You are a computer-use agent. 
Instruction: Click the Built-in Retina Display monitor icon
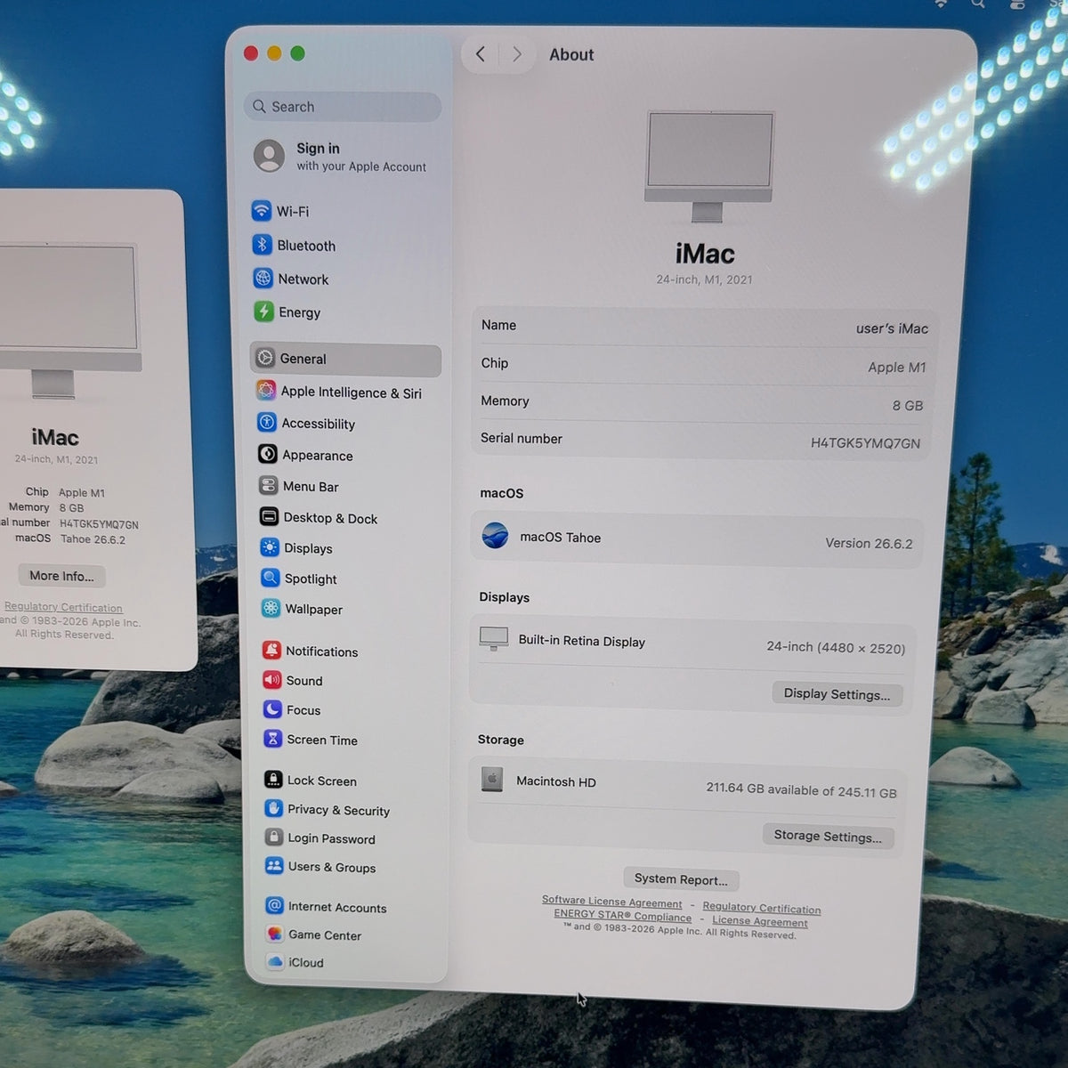click(494, 638)
